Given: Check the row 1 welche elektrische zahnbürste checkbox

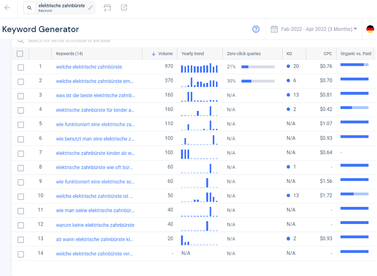Looking at the screenshot, I should coord(21,67).
